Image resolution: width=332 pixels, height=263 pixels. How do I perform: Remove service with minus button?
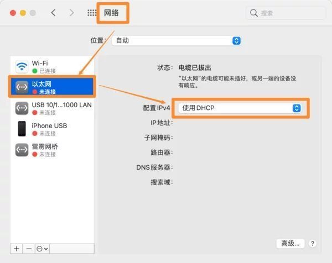point(29,249)
